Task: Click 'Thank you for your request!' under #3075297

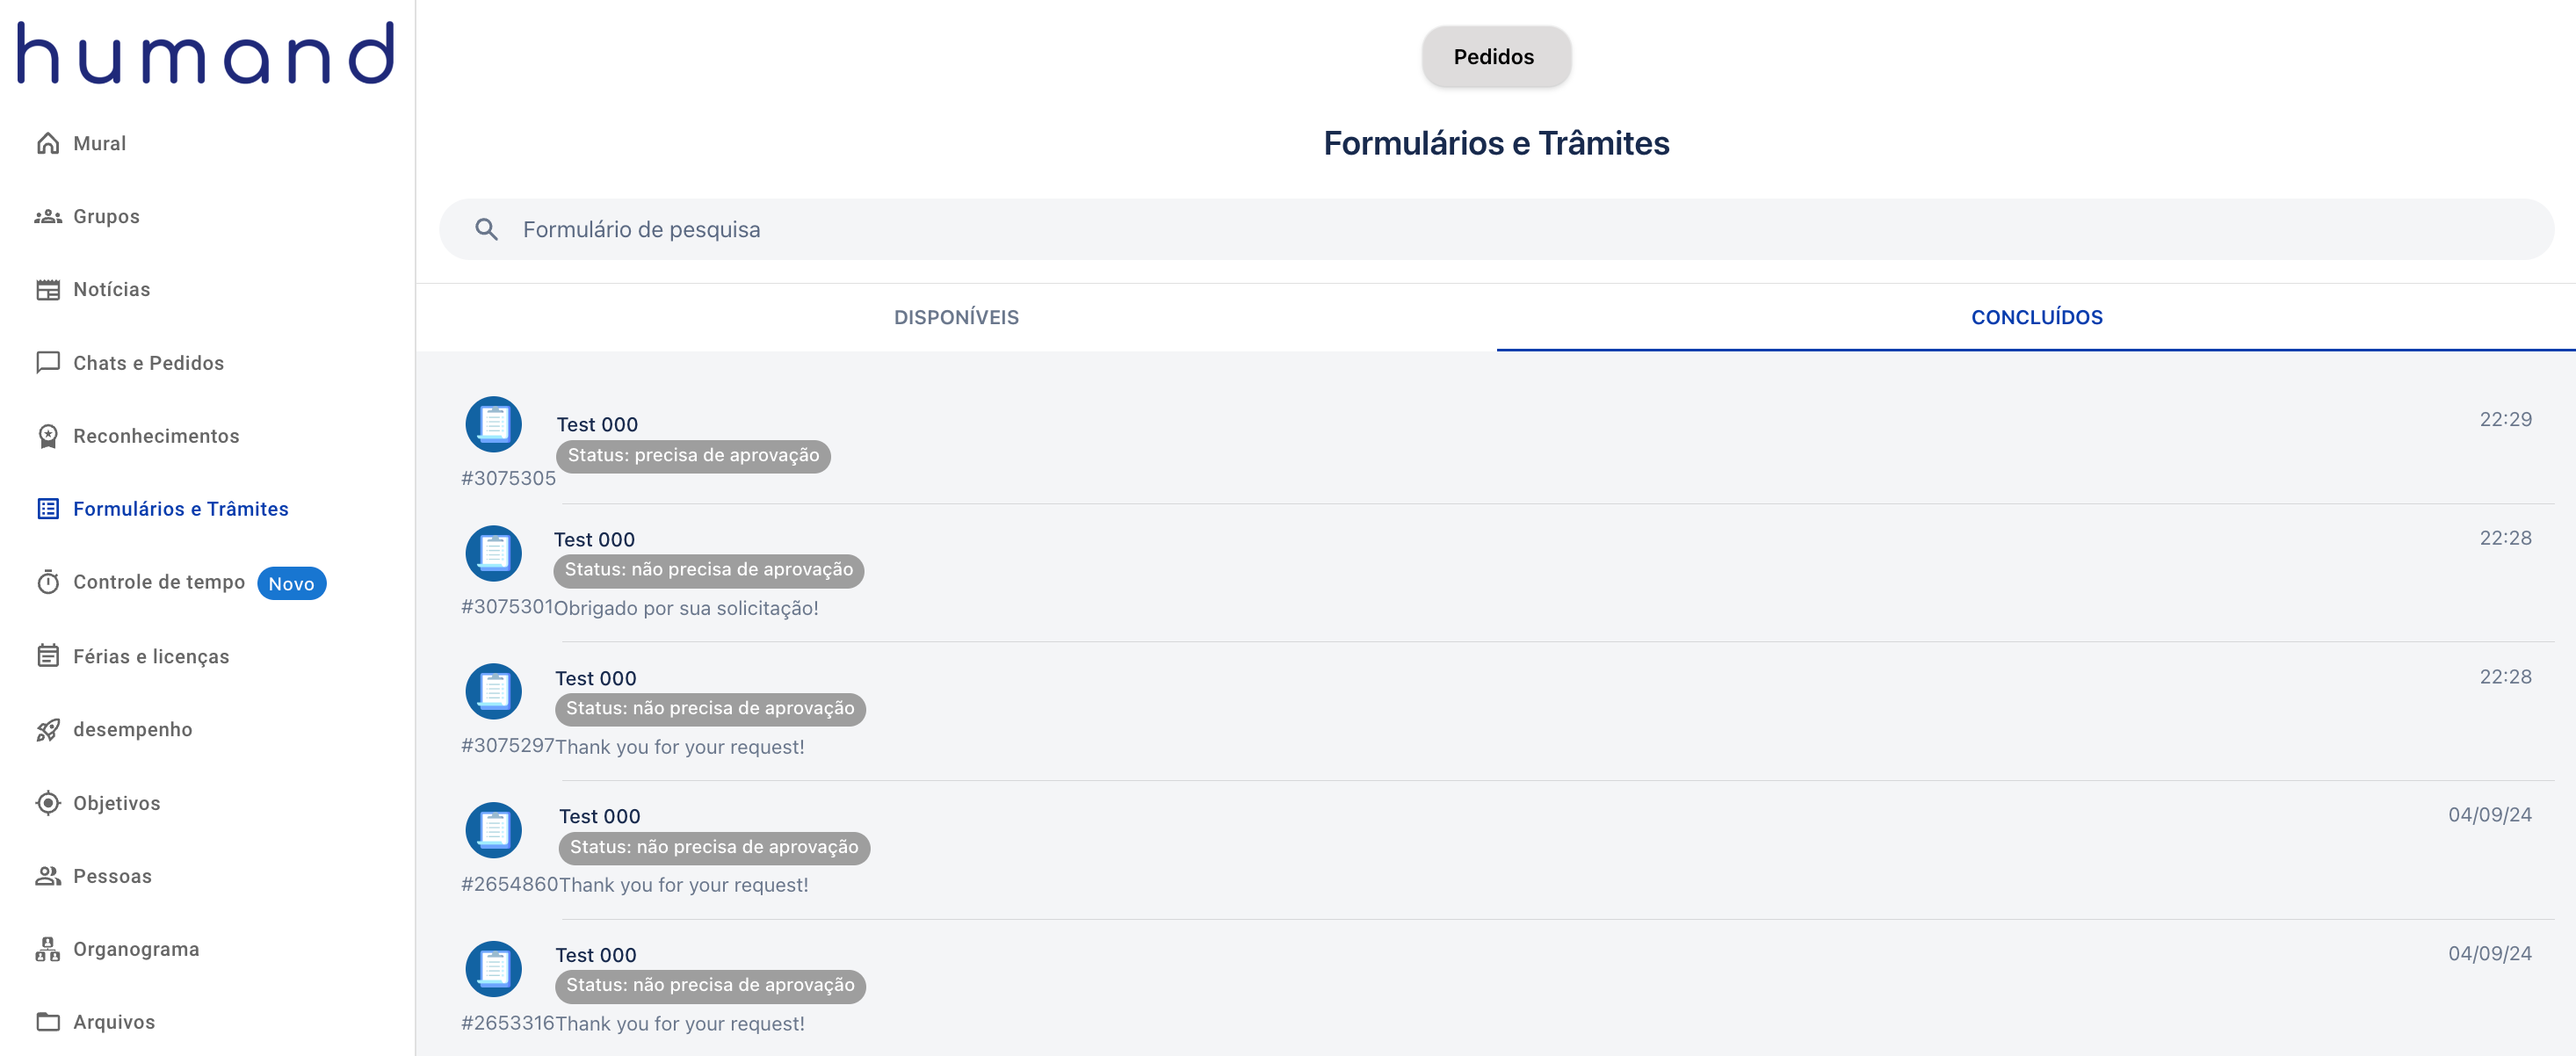Action: click(680, 747)
